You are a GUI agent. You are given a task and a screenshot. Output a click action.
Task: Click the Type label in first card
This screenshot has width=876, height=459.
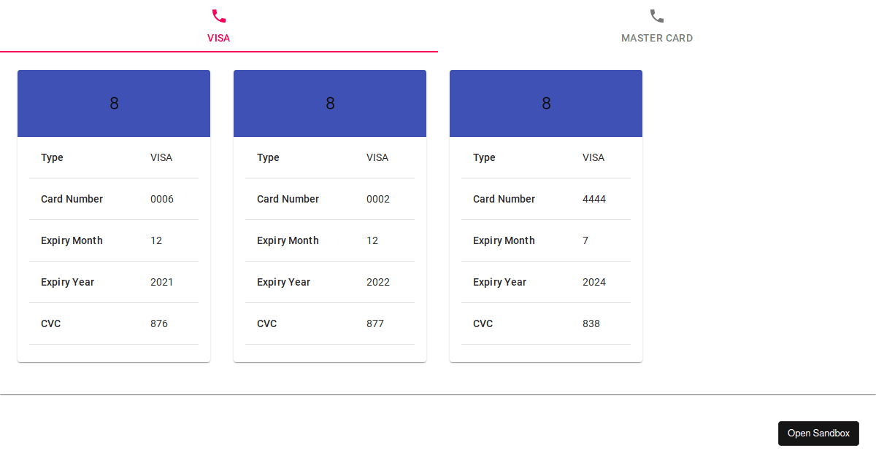[x=52, y=157]
